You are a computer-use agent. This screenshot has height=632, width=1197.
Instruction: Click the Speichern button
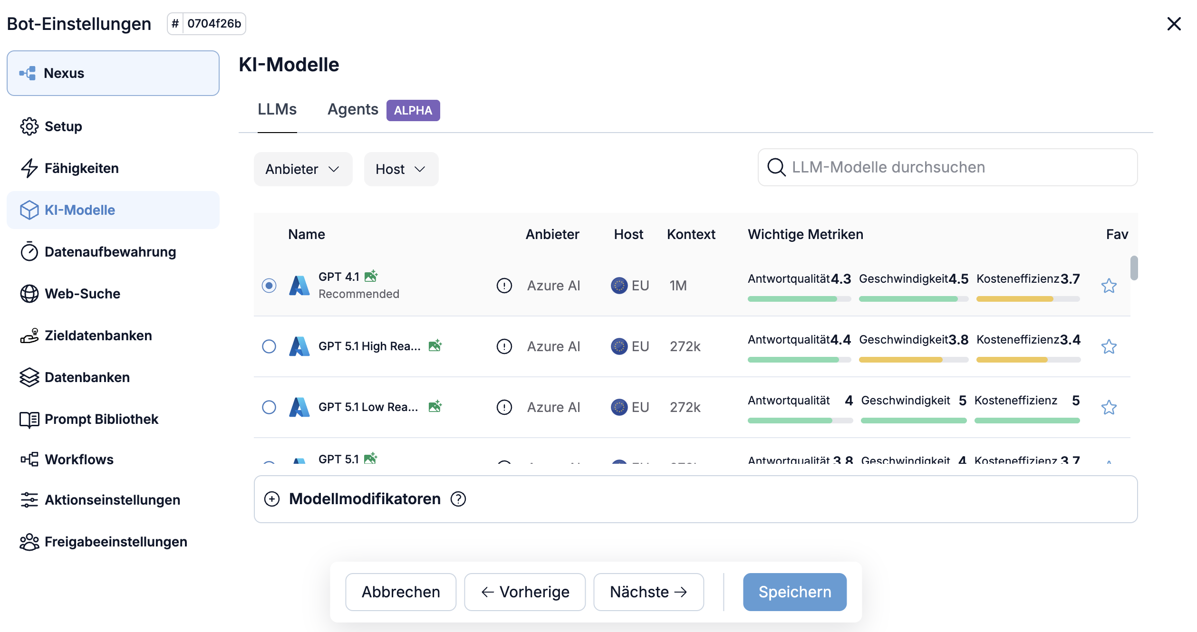[x=794, y=592]
